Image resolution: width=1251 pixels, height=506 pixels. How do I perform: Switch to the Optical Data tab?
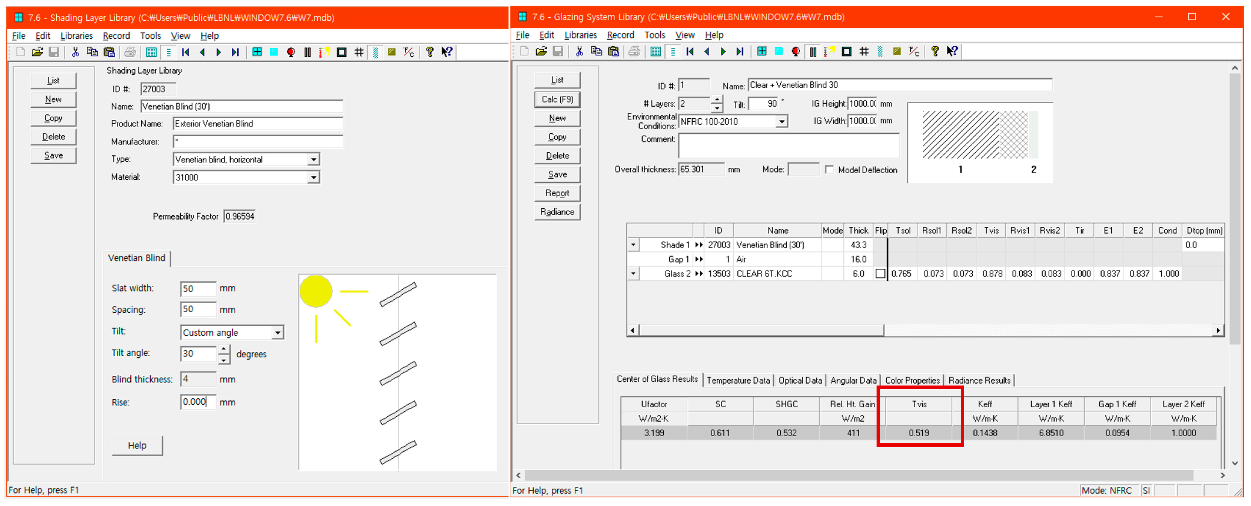click(x=800, y=380)
